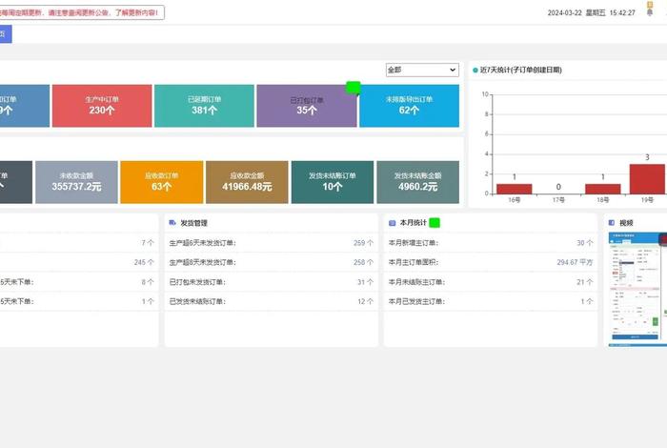Image resolution: width=667 pixels, height=448 pixels.
Task: Click the 发货管理 truck icon
Action: tap(172, 222)
